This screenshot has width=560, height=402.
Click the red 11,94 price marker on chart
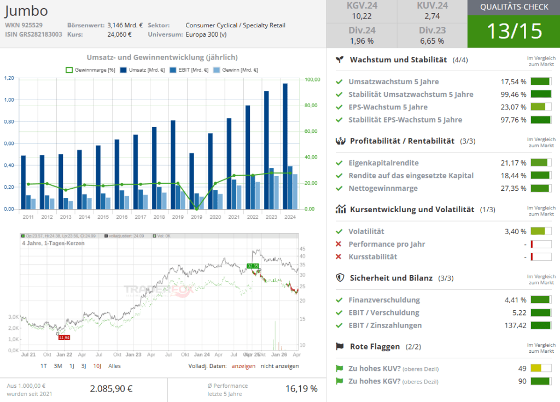[64, 337]
